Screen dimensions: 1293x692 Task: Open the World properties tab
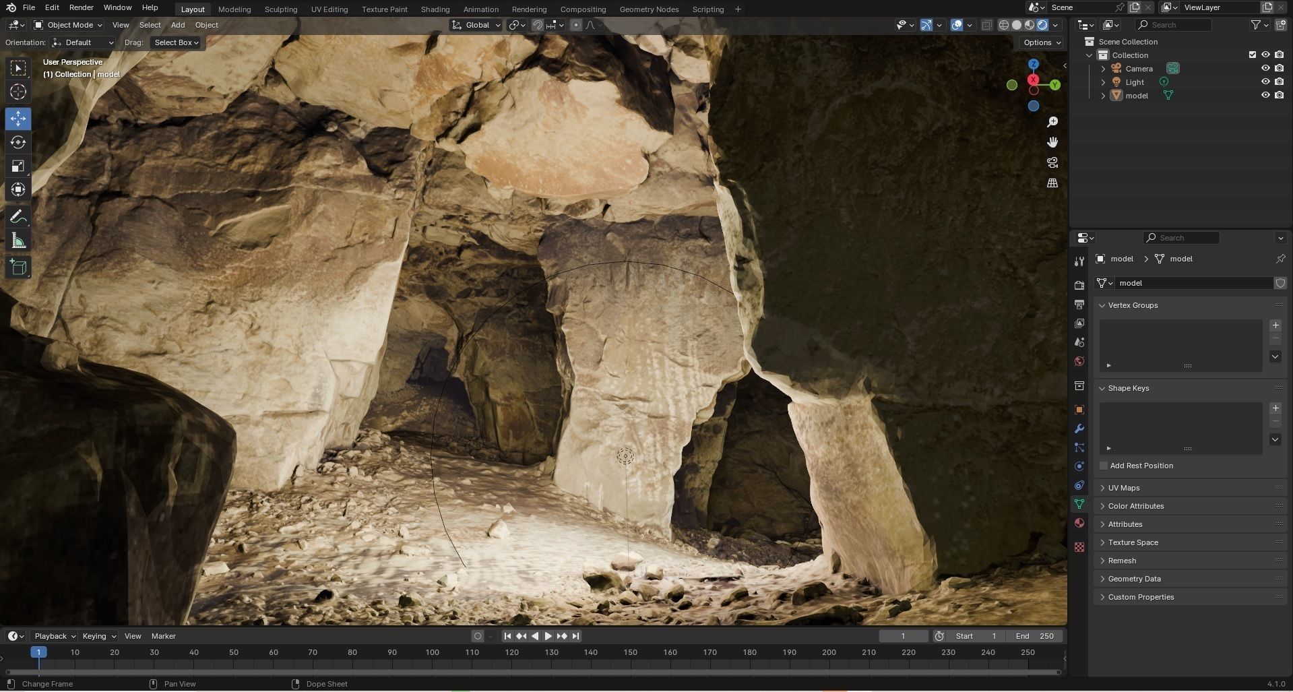click(x=1079, y=361)
